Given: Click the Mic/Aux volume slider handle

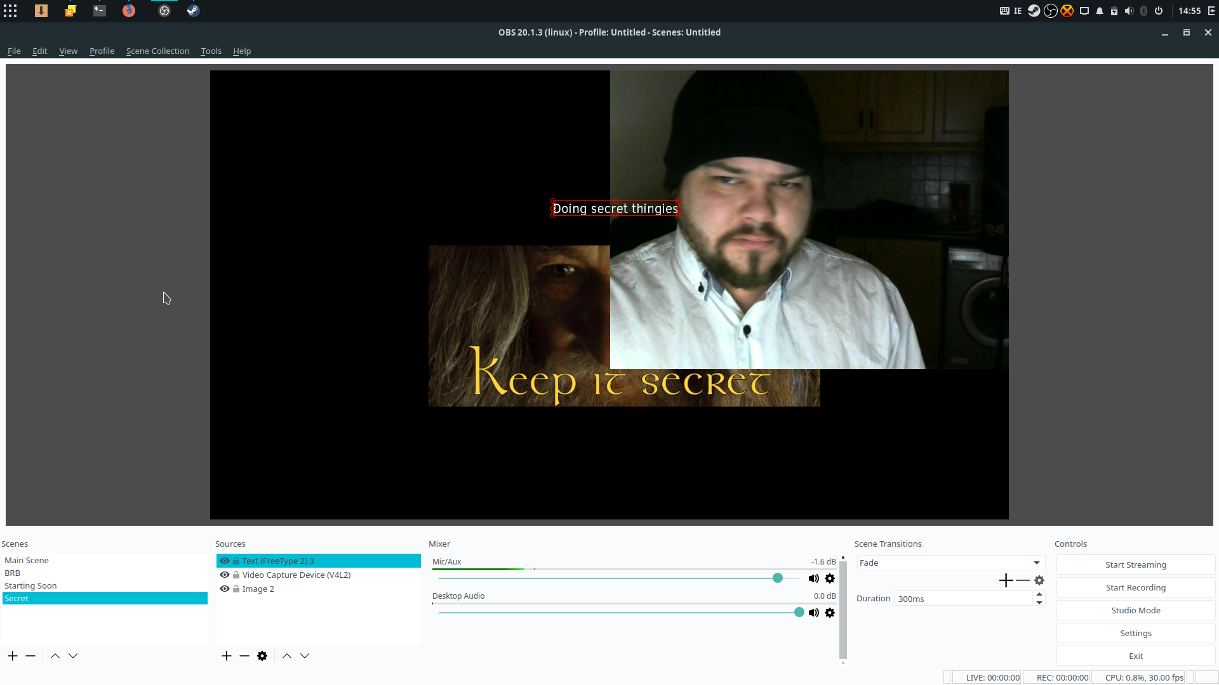Looking at the screenshot, I should pyautogui.click(x=778, y=578).
